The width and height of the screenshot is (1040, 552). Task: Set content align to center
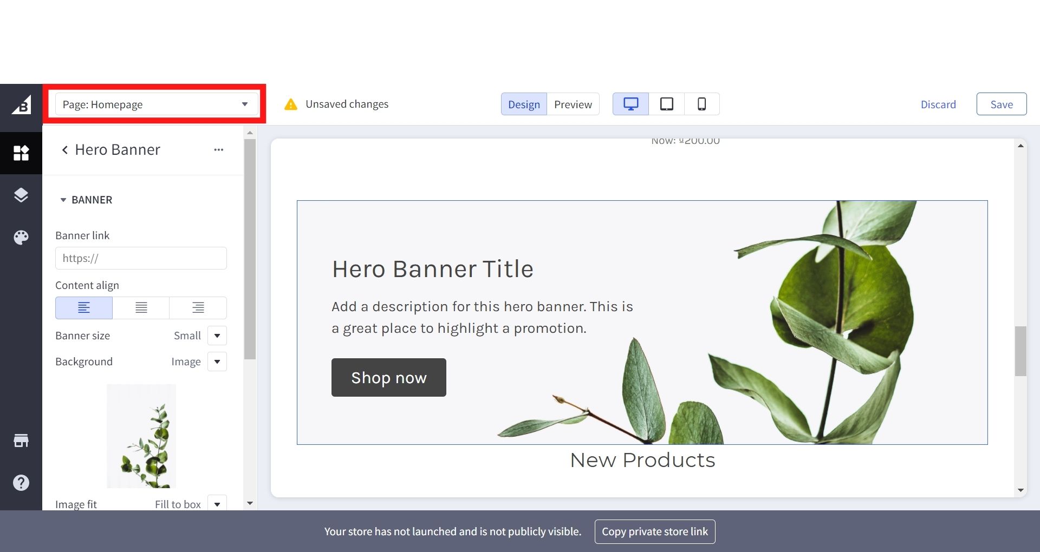click(141, 308)
